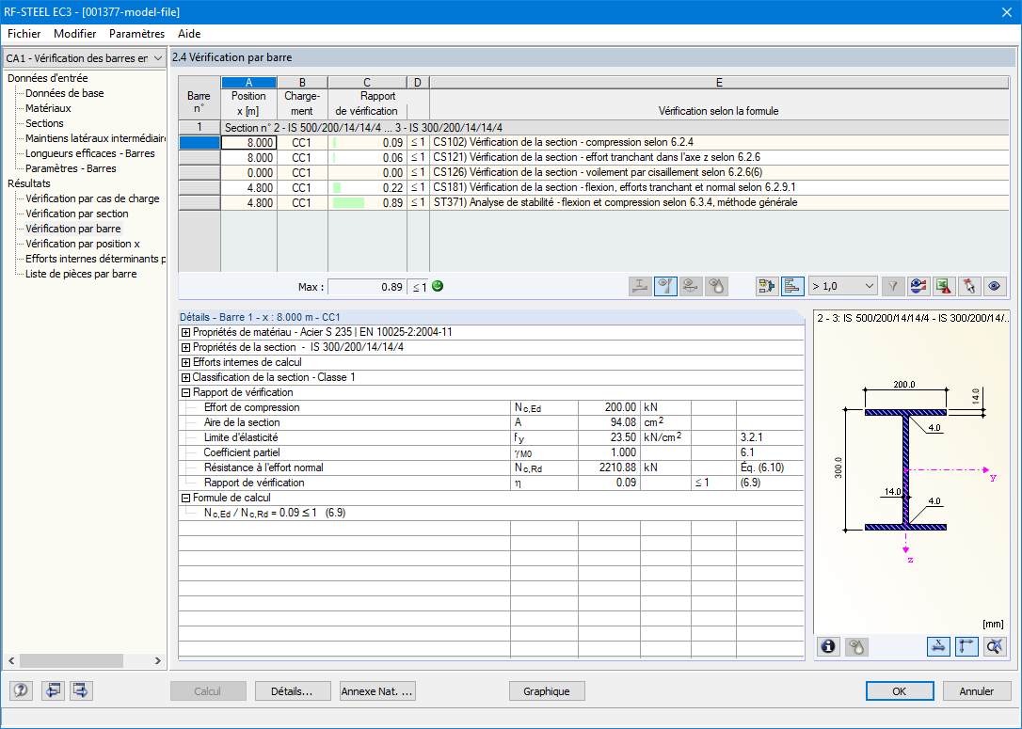Screen dimensions: 1022x729
Task: Click the Excel export icon
Action: [x=943, y=286]
